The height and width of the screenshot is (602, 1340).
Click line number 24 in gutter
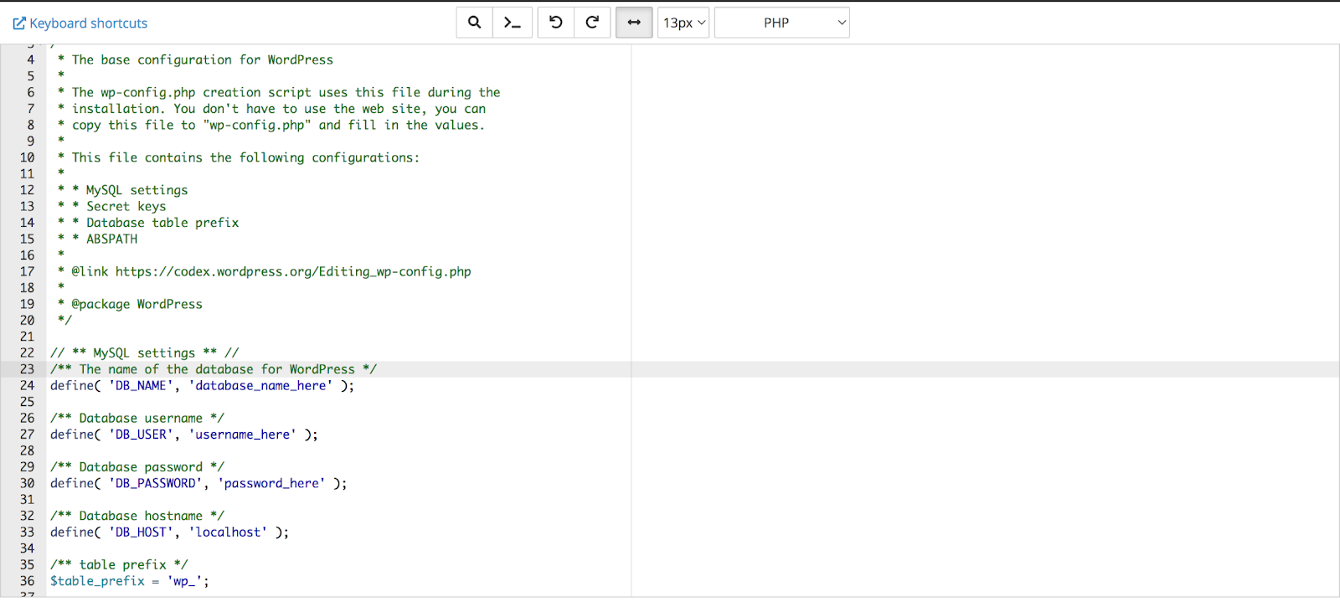click(27, 386)
